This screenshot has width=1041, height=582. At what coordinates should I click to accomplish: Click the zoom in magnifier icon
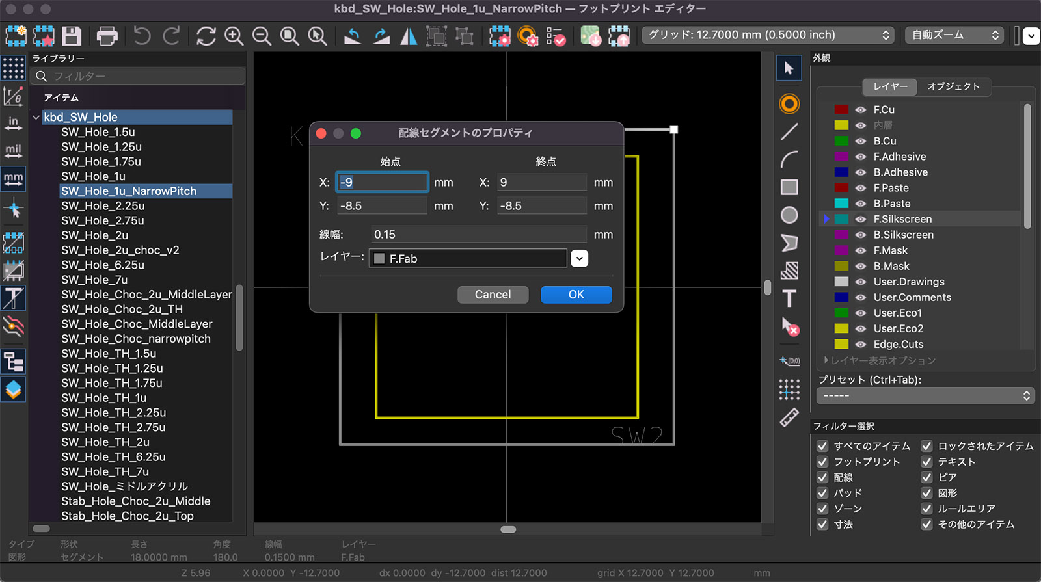(x=234, y=36)
